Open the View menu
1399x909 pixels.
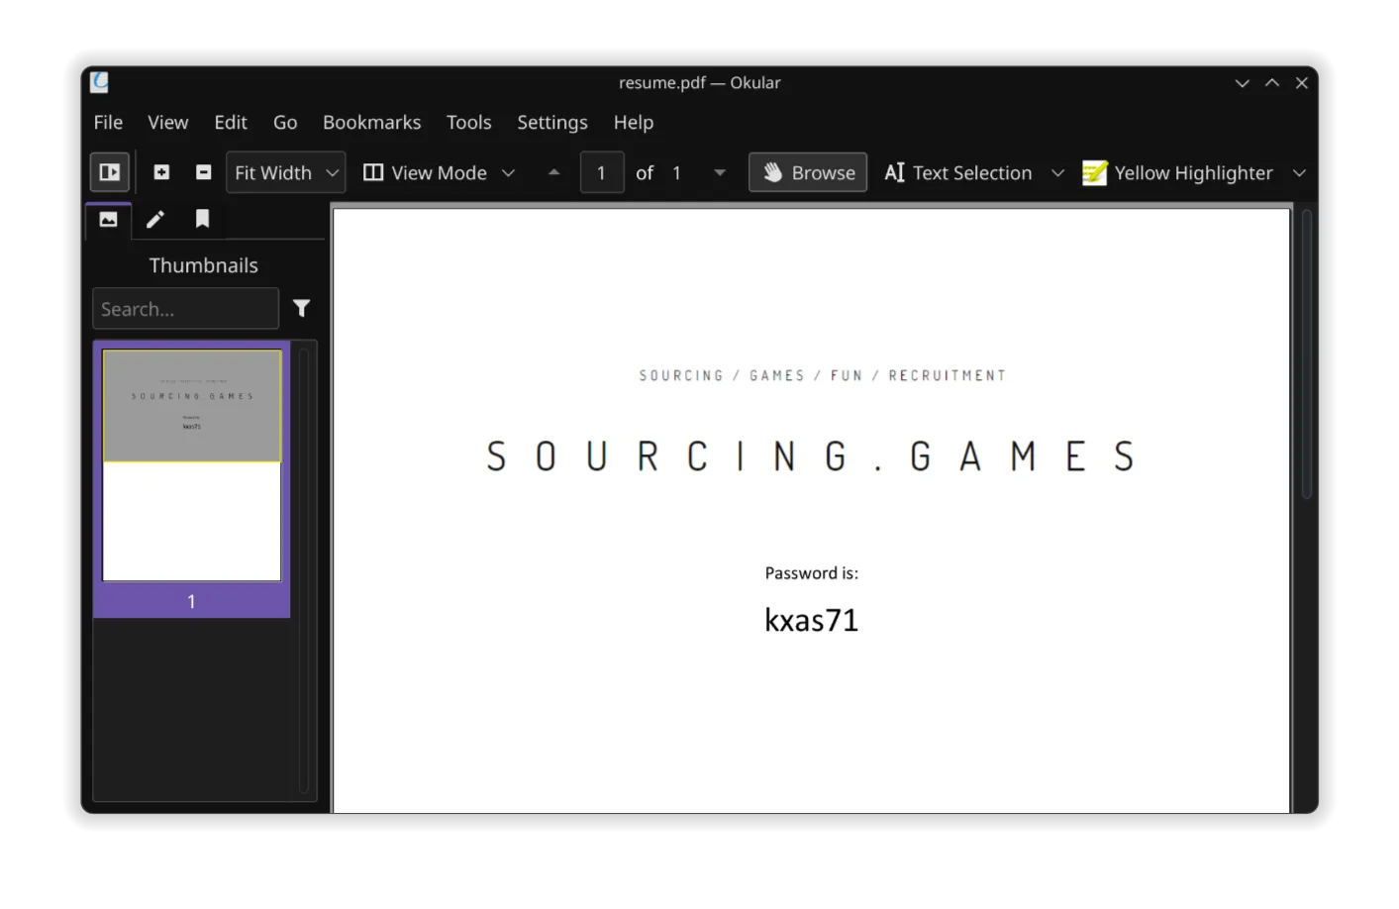tap(167, 122)
